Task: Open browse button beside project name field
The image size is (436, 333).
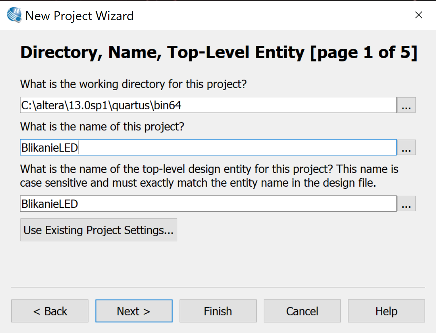Action: click(x=406, y=148)
